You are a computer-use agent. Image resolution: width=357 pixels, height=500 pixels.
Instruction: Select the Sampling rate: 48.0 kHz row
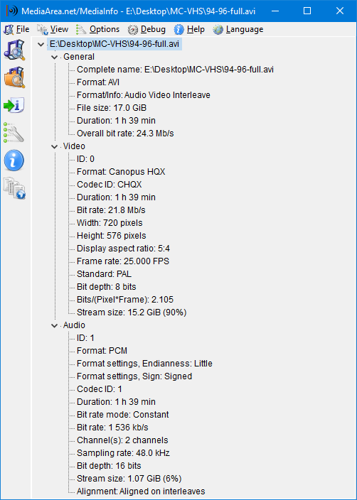[123, 453]
